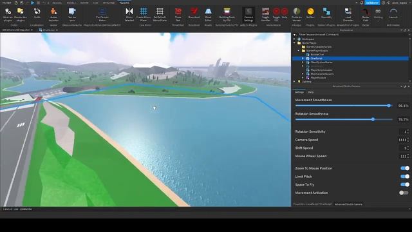Enable the Movement Activation switch
Image resolution: width=412 pixels, height=232 pixels.
tap(404, 193)
